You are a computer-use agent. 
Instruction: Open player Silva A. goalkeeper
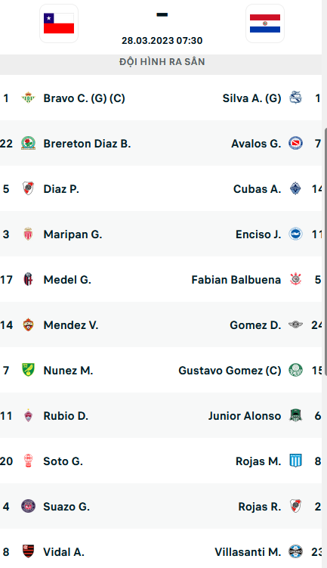251,98
